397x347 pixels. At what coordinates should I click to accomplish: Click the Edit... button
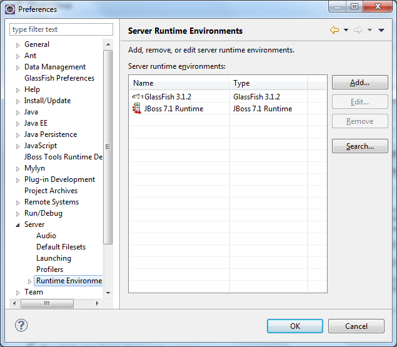point(359,102)
